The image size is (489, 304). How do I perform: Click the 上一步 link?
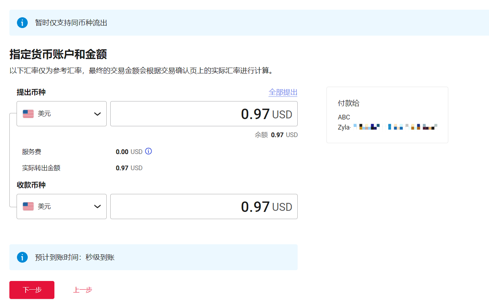[x=83, y=290]
